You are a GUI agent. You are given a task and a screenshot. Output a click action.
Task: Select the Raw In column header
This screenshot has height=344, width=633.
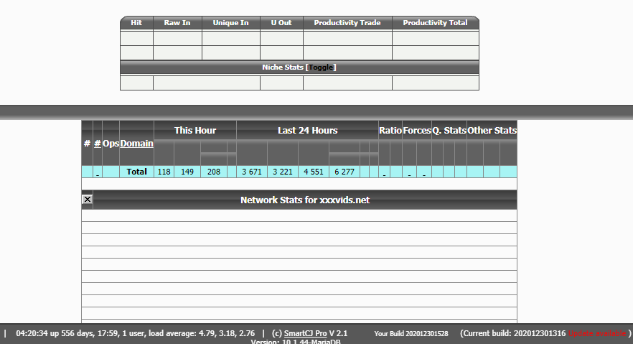coord(177,22)
